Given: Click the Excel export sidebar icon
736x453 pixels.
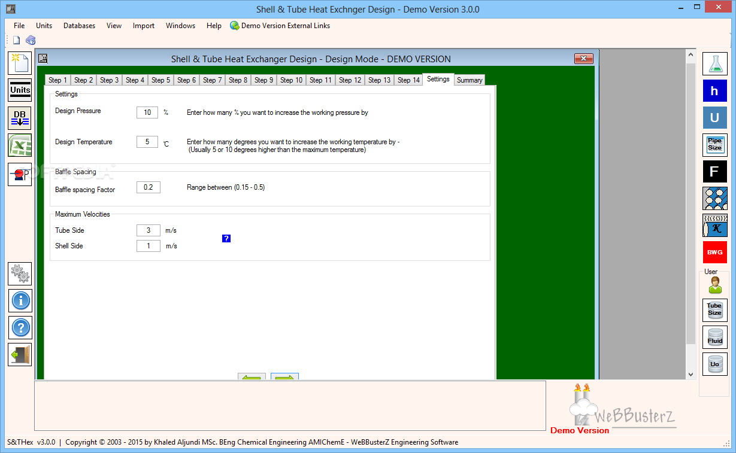Looking at the screenshot, I should click(20, 146).
